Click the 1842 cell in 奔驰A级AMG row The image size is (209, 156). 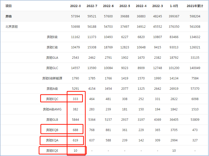coord(174,109)
